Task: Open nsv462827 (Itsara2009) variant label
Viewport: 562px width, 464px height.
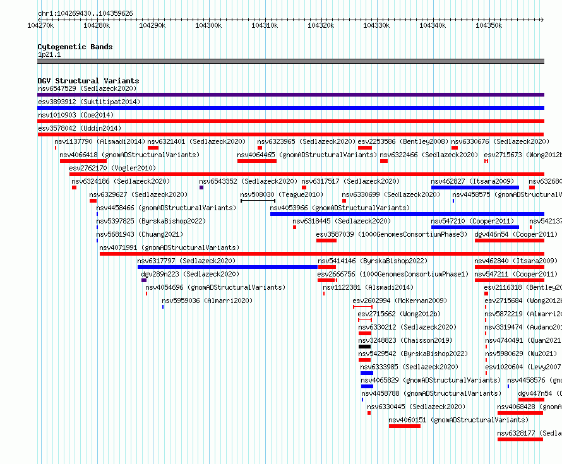Action: [x=472, y=181]
